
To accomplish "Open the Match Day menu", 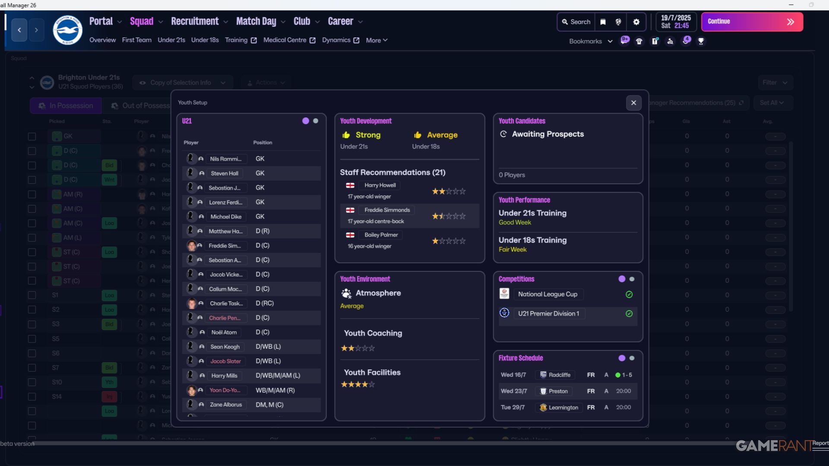I will point(256,21).
